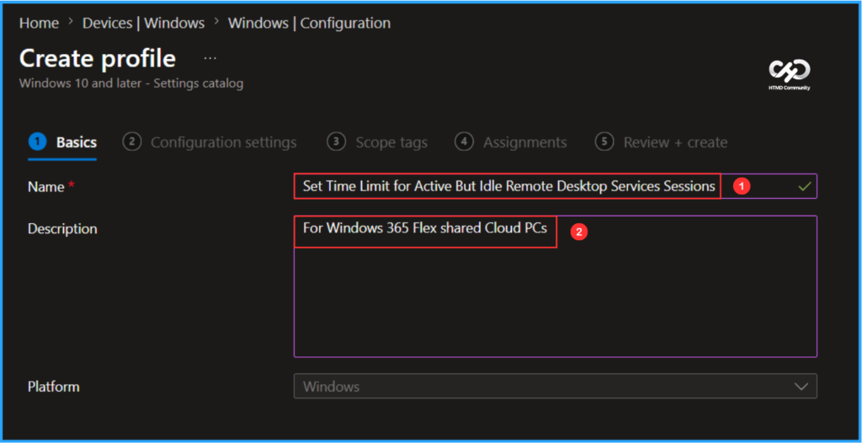Go to Devices | Windows breadcrumb

[x=143, y=23]
